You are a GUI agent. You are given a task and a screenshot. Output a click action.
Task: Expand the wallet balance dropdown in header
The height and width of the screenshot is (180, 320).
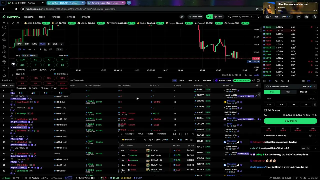click(x=290, y=17)
